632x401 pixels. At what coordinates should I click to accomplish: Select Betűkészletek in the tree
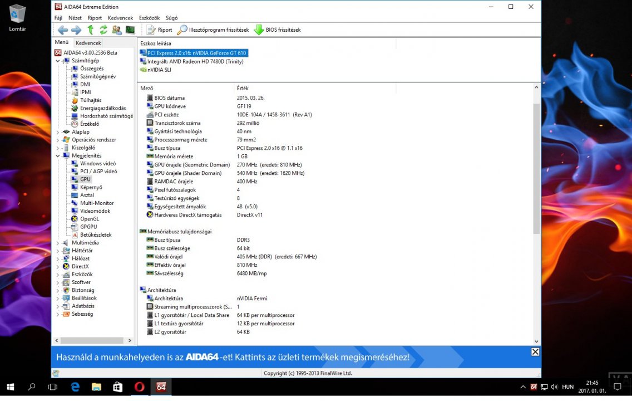tap(96, 235)
